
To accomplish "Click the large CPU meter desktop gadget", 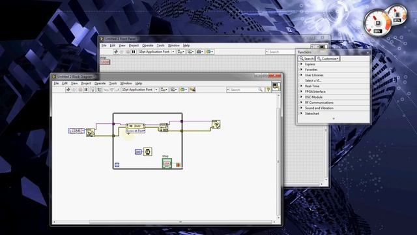I will (x=377, y=23).
